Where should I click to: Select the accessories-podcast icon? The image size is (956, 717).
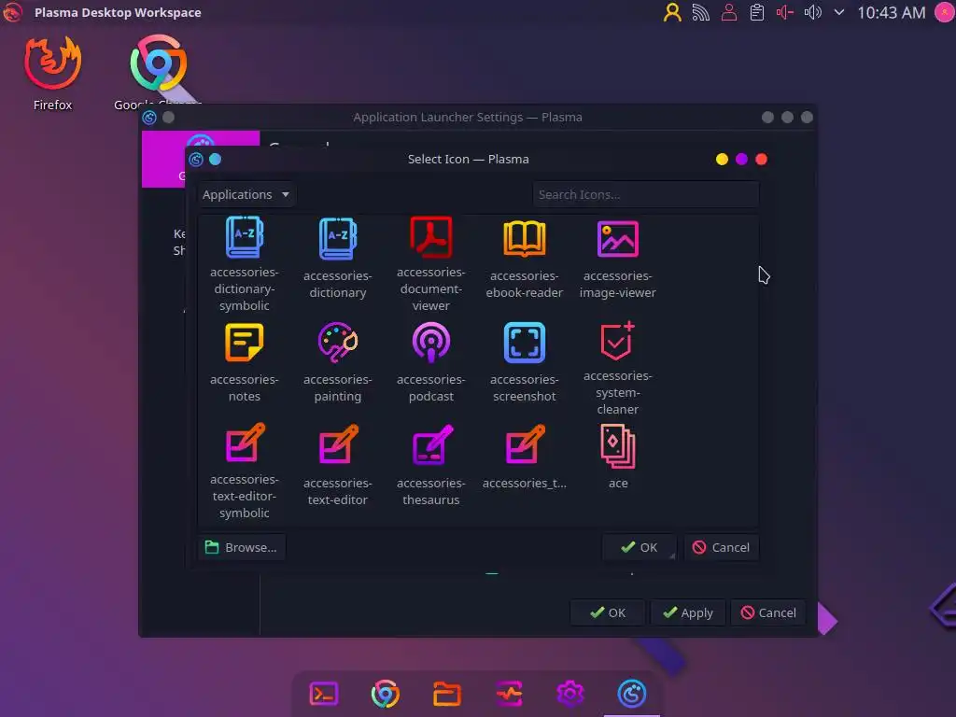click(430, 342)
